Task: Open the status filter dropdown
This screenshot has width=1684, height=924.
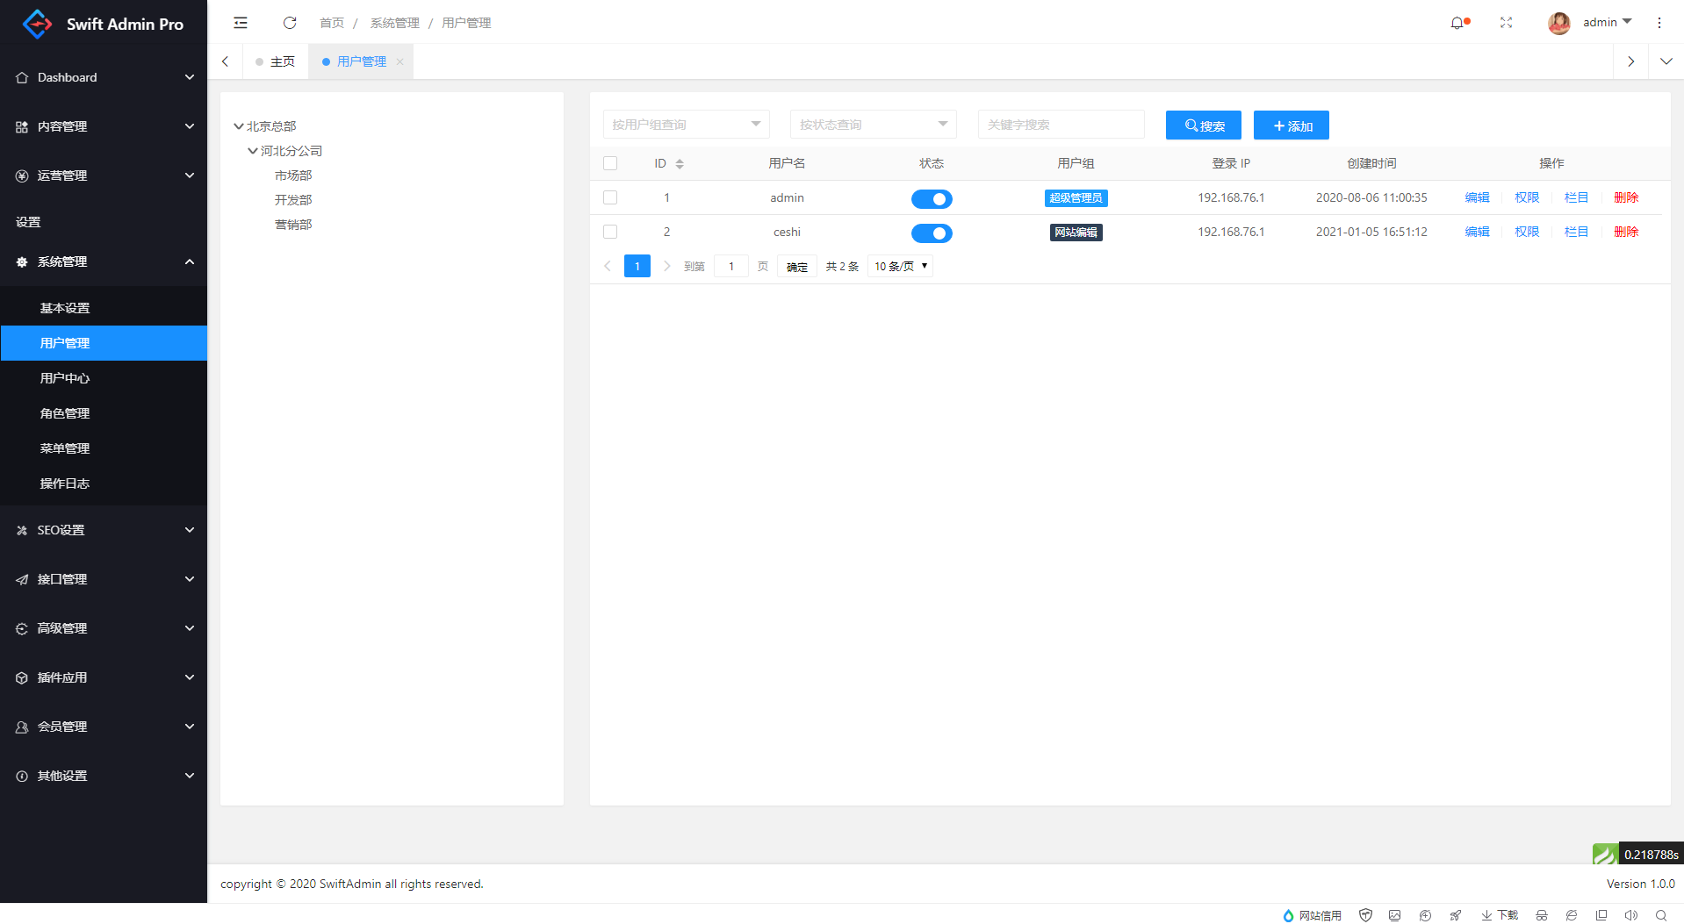Action: tap(873, 125)
